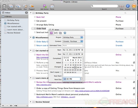Click Purchase context on Get present row
The height and width of the screenshot is (108, 138).
120,21
